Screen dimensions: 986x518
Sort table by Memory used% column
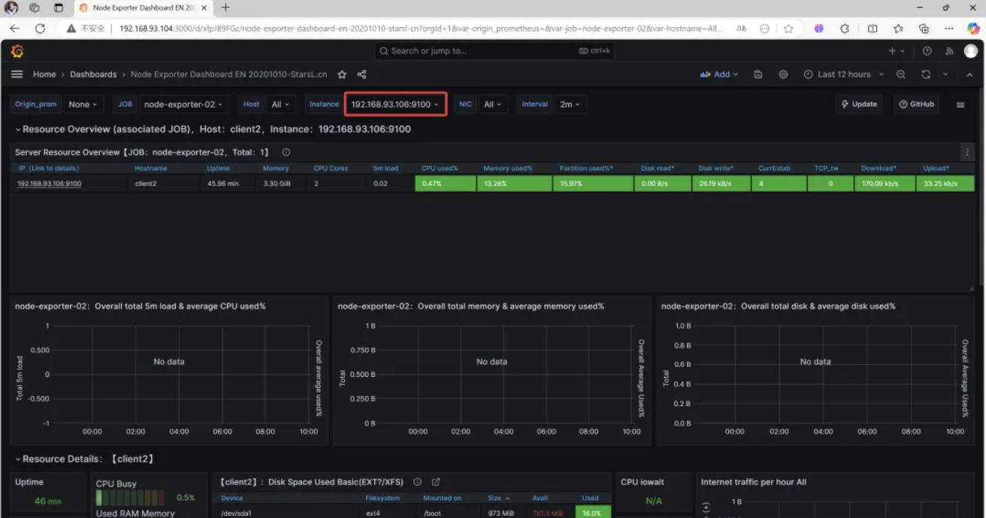click(507, 168)
